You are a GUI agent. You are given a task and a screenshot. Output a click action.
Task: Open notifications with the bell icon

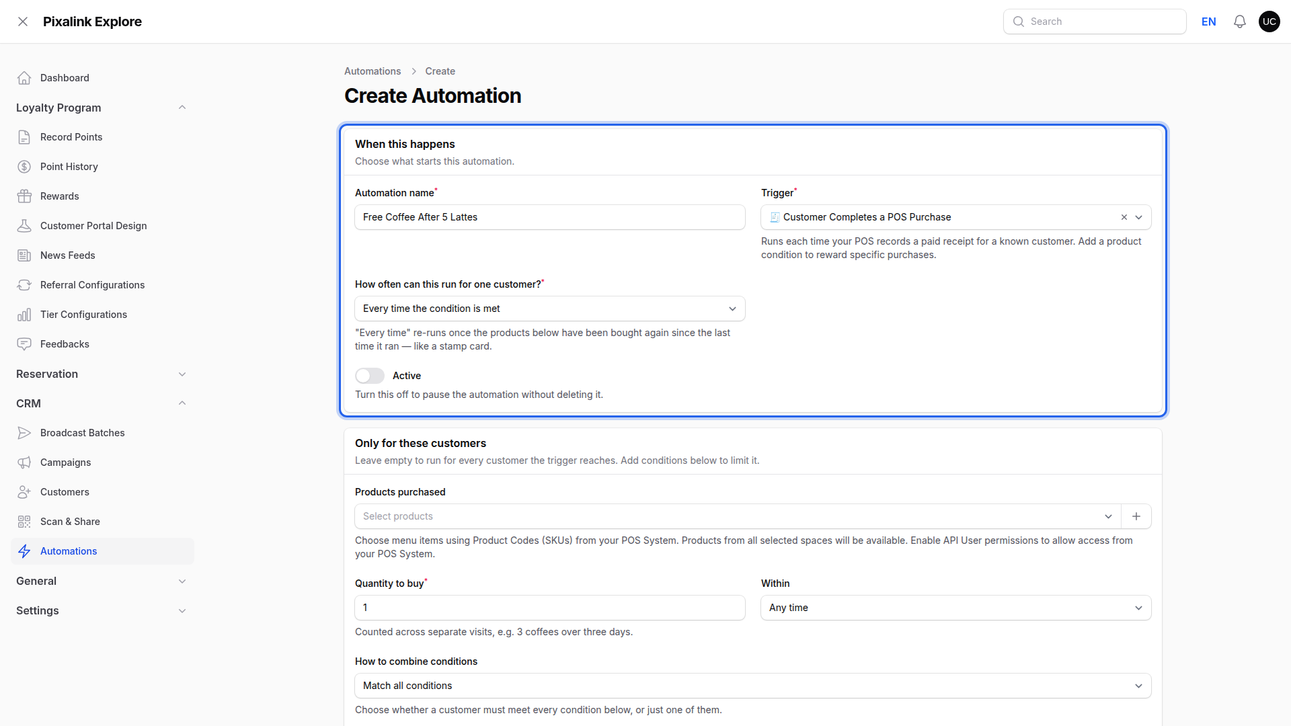pos(1240,22)
